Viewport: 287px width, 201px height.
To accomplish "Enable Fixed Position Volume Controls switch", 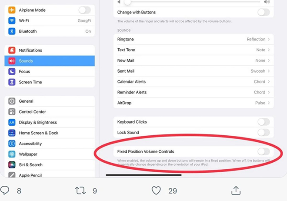I will (x=264, y=151).
